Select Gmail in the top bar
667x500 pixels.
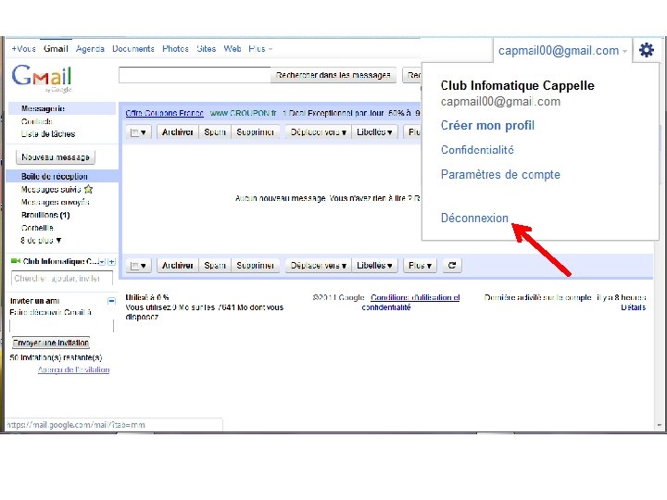click(56, 49)
